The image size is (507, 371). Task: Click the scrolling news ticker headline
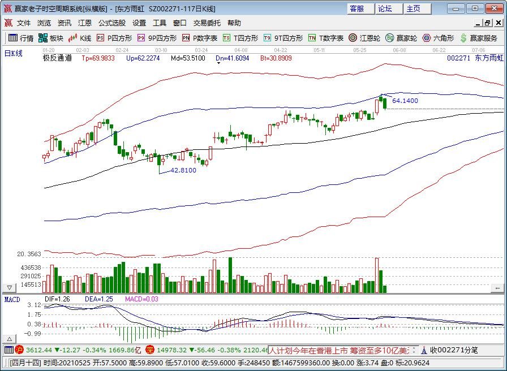(339, 350)
